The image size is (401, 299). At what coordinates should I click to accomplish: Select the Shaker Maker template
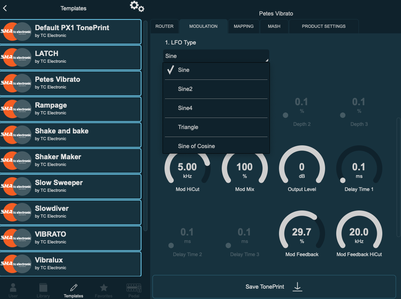tap(71, 161)
